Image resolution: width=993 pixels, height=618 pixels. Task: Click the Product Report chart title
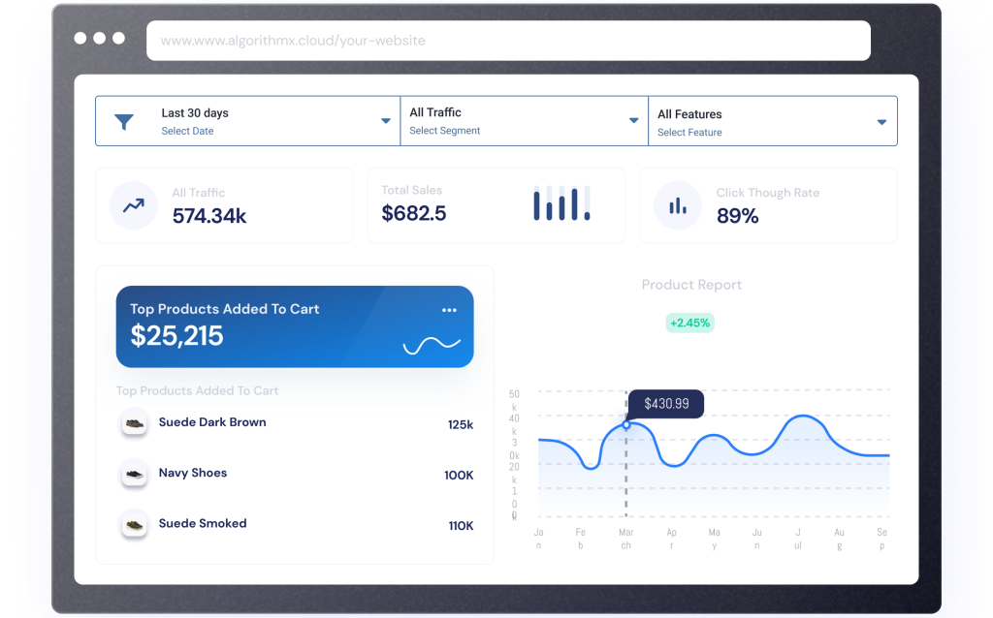691,285
